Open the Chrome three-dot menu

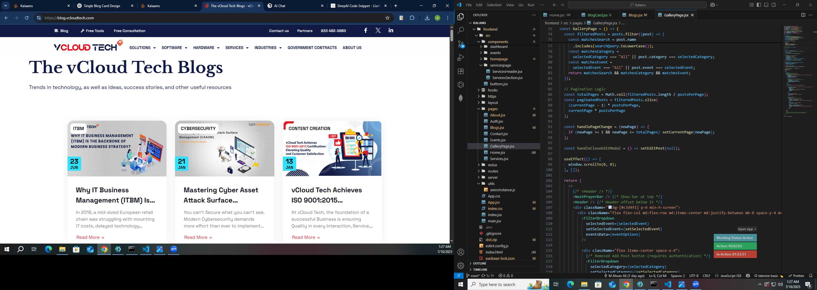point(448,18)
